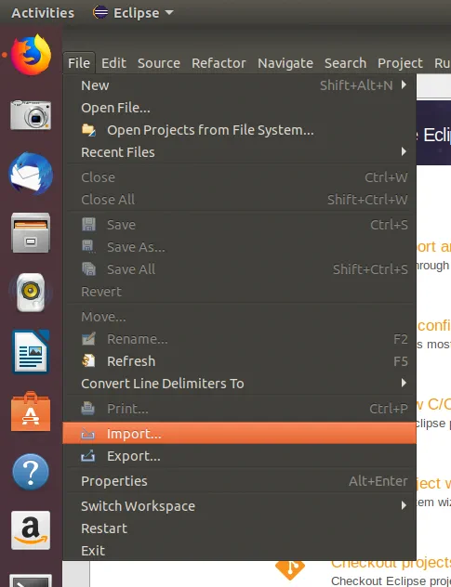This screenshot has width=451, height=587.
Task: Open Ubuntu Software store icon
Action: pyautogui.click(x=31, y=411)
